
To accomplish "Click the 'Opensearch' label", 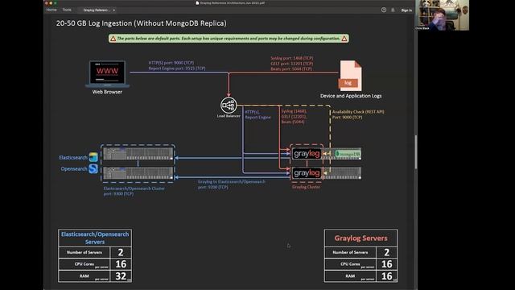I will (x=74, y=168).
